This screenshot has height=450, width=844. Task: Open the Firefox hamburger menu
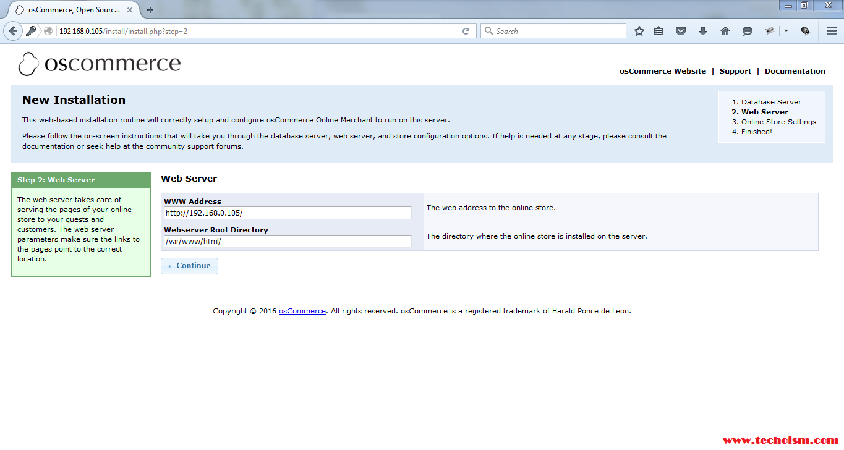click(x=832, y=31)
